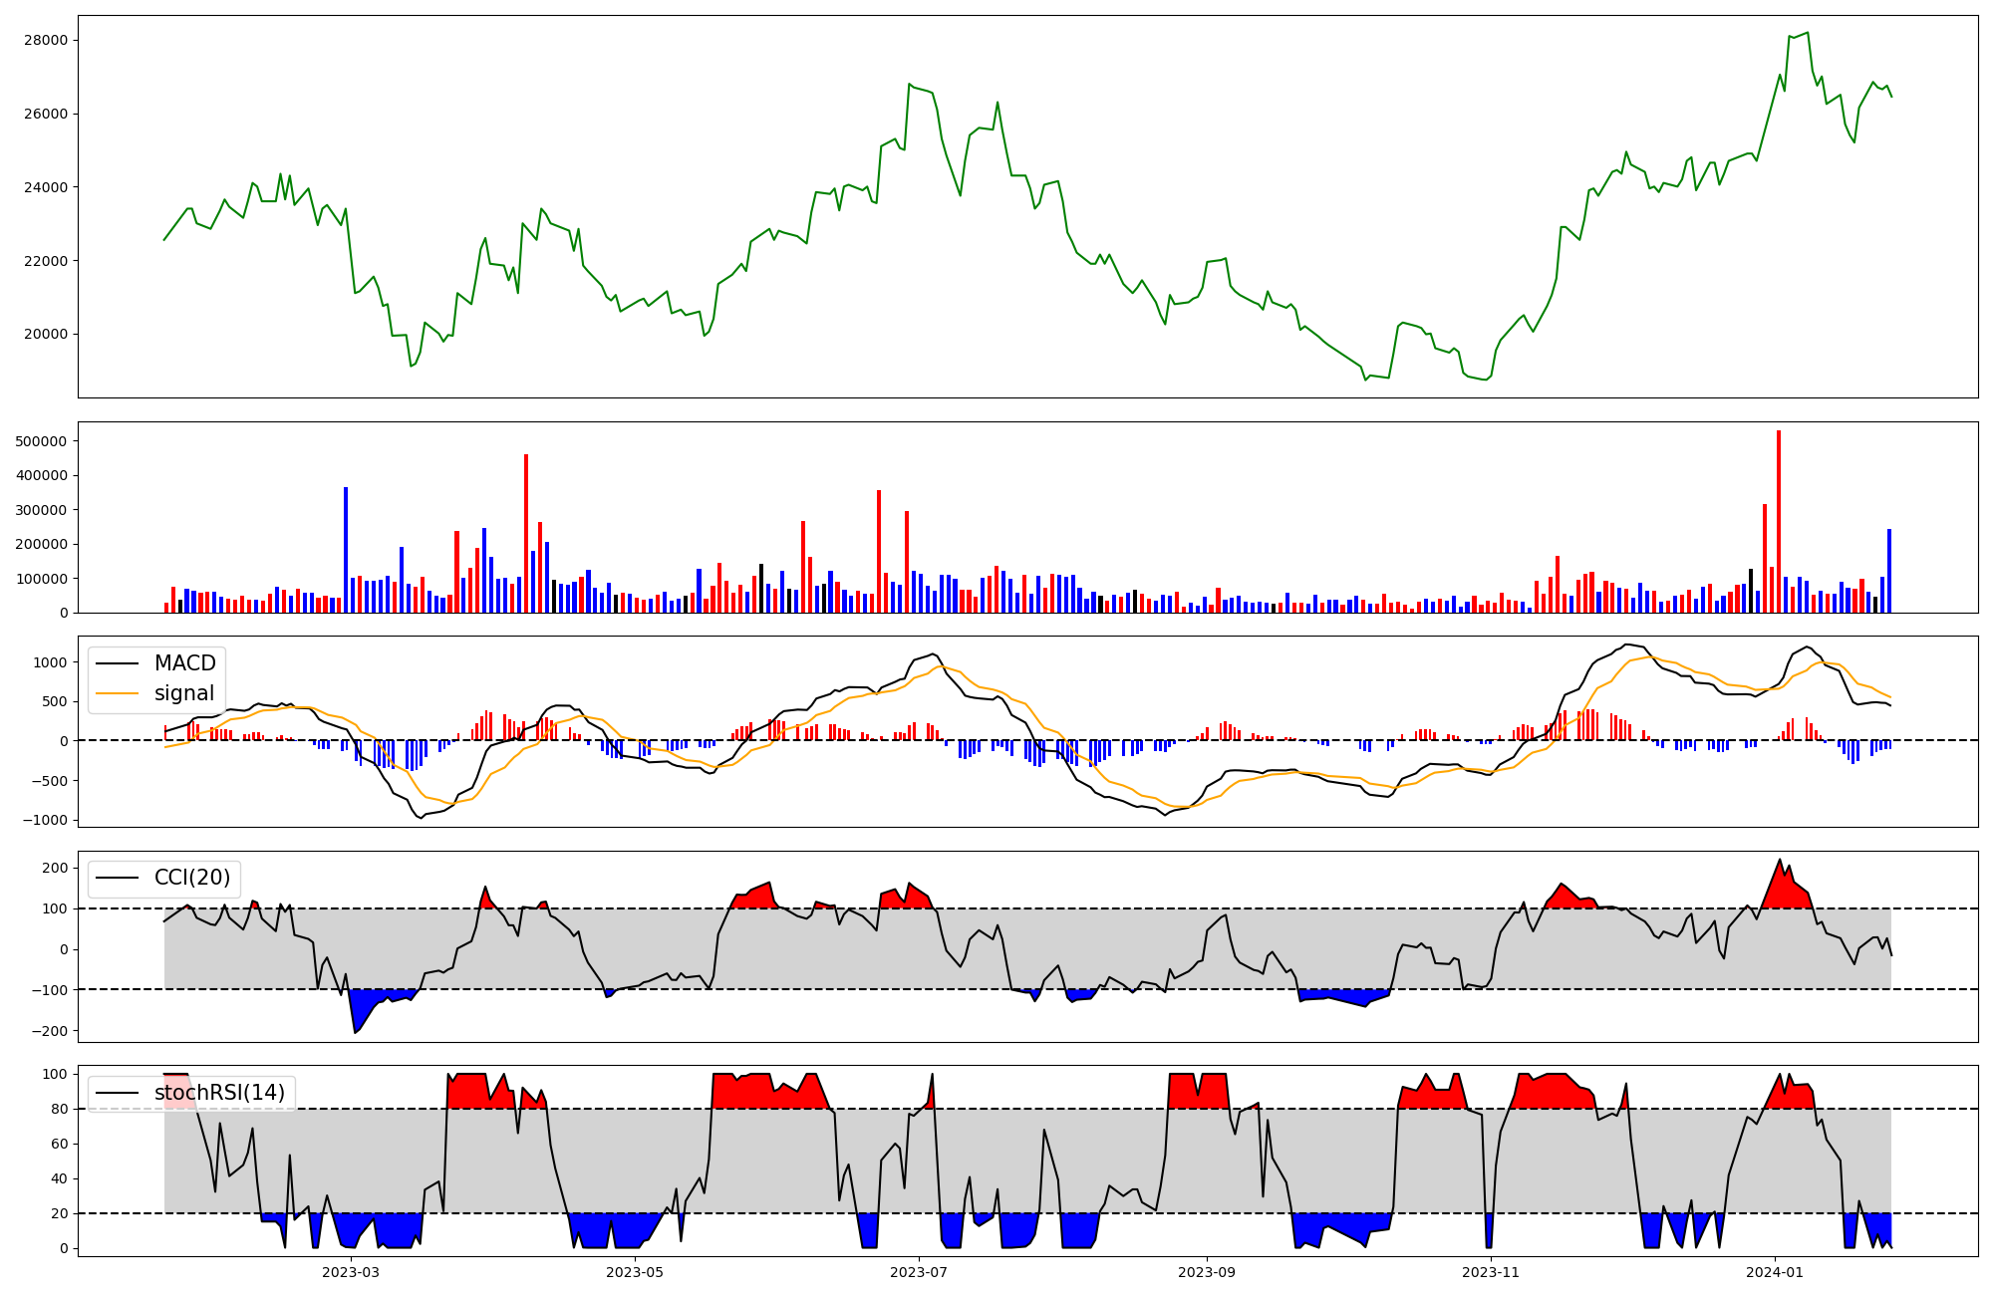Click the signal legend label
The image size is (1993, 1295).
184,693
